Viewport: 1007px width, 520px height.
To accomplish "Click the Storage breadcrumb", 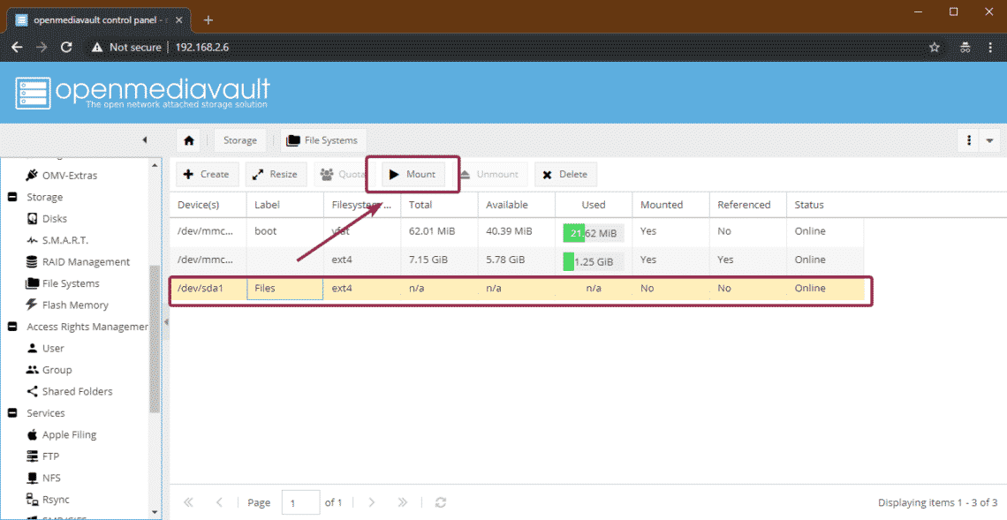I will [240, 140].
